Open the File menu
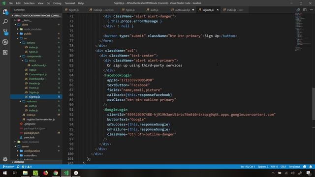Image resolution: width=315 pixels, height=177 pixels. click(x=11, y=3)
